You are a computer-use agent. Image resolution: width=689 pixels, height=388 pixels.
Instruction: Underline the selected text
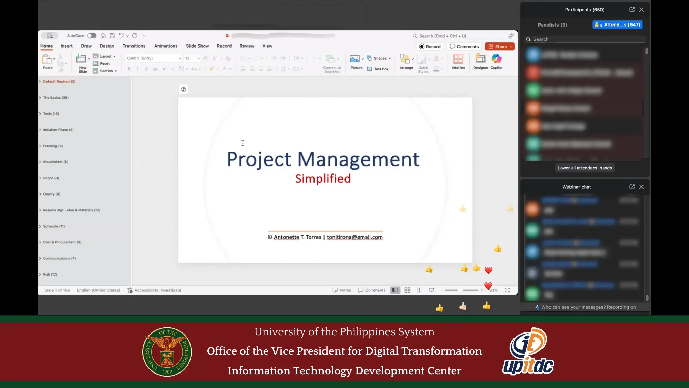tap(146, 69)
